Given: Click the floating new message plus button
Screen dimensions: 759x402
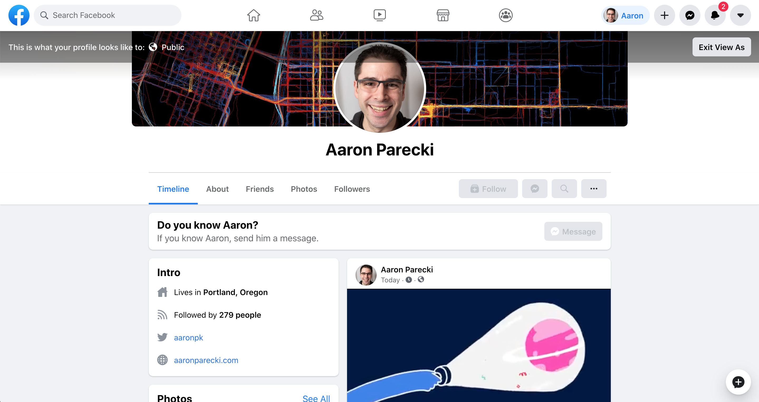Looking at the screenshot, I should [x=738, y=382].
